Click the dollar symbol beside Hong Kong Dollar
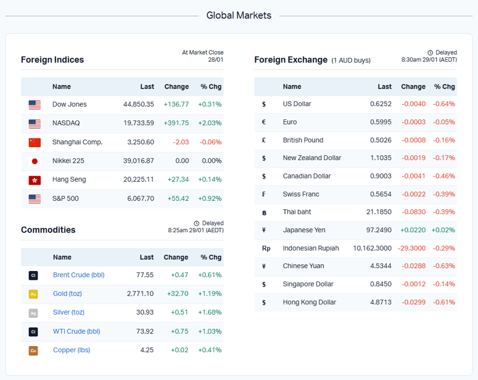The image size is (478, 380). click(x=264, y=302)
